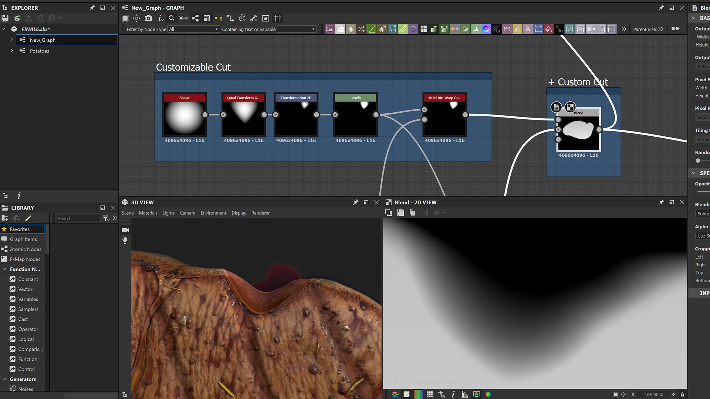The height and width of the screenshot is (399, 710).
Task: Click the magnifier find icon in graph toolbar
Action: pos(172,18)
